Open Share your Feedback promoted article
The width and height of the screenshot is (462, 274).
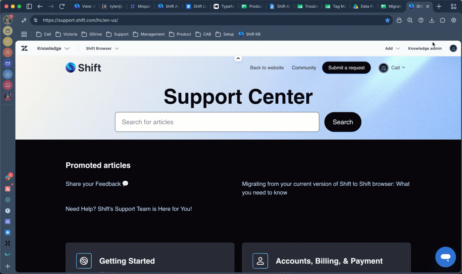(x=97, y=184)
